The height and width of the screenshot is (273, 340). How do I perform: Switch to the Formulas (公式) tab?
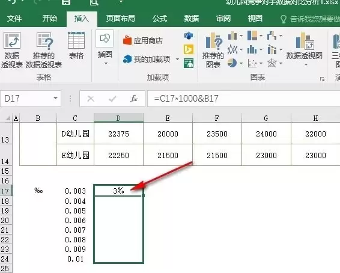[160, 19]
